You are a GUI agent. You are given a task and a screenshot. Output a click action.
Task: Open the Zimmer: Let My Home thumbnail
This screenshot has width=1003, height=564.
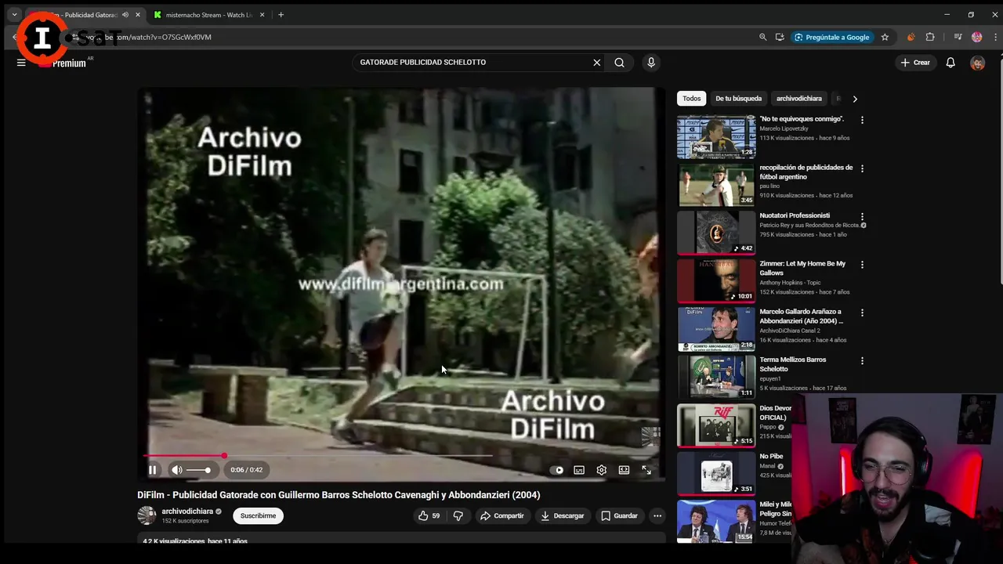[716, 280]
